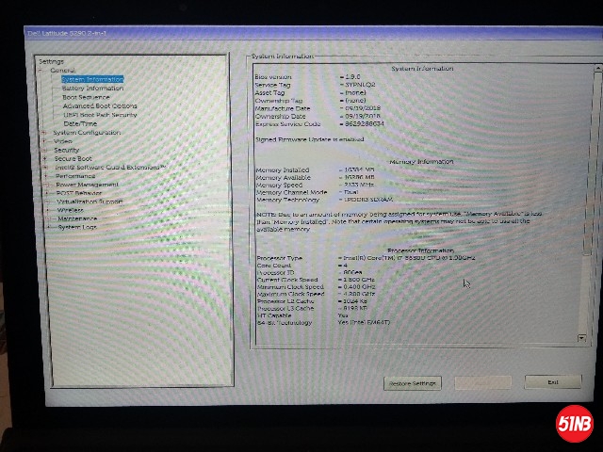Expand the Wireless node
The height and width of the screenshot is (452, 603).
(x=47, y=210)
